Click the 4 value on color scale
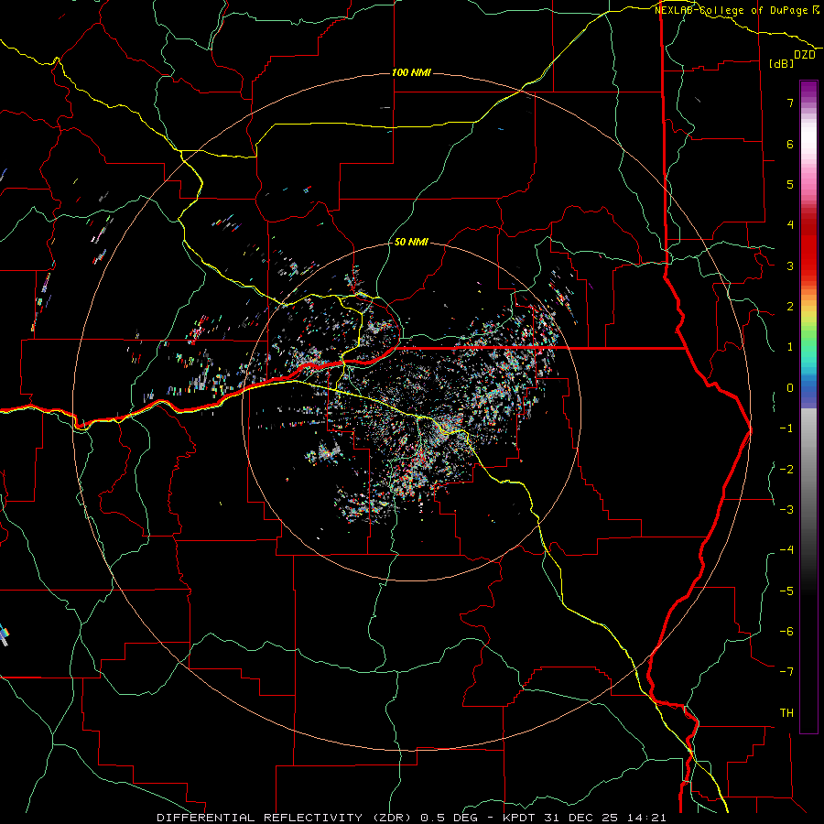 790,225
